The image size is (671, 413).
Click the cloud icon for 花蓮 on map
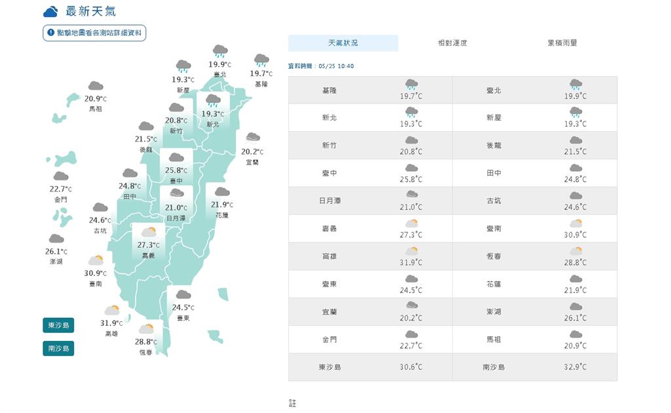click(x=222, y=191)
